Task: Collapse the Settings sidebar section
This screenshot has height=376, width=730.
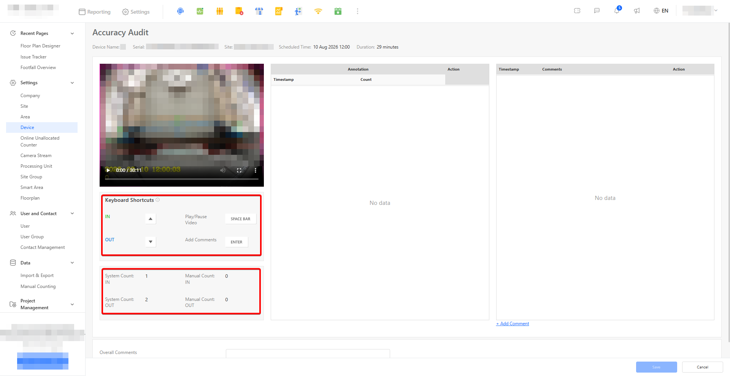Action: 72,83
